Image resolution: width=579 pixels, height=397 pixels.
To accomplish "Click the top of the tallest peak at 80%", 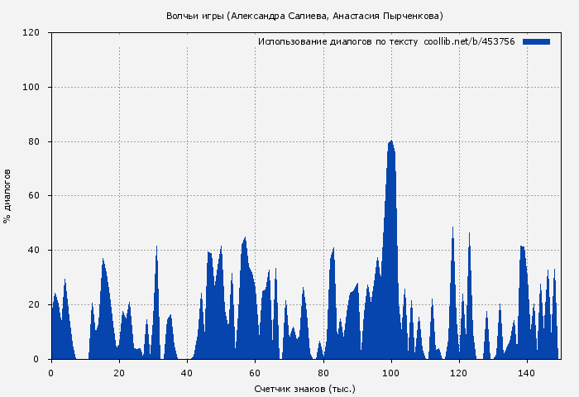I will click(x=391, y=142).
